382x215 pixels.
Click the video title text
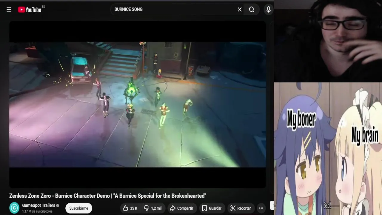pyautogui.click(x=108, y=196)
